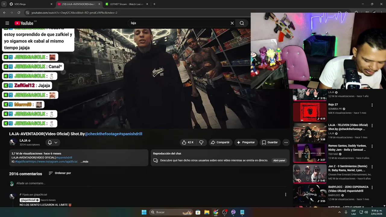The image size is (386, 217).
Task: Like the video with 42 K likes
Action: tap(188, 142)
